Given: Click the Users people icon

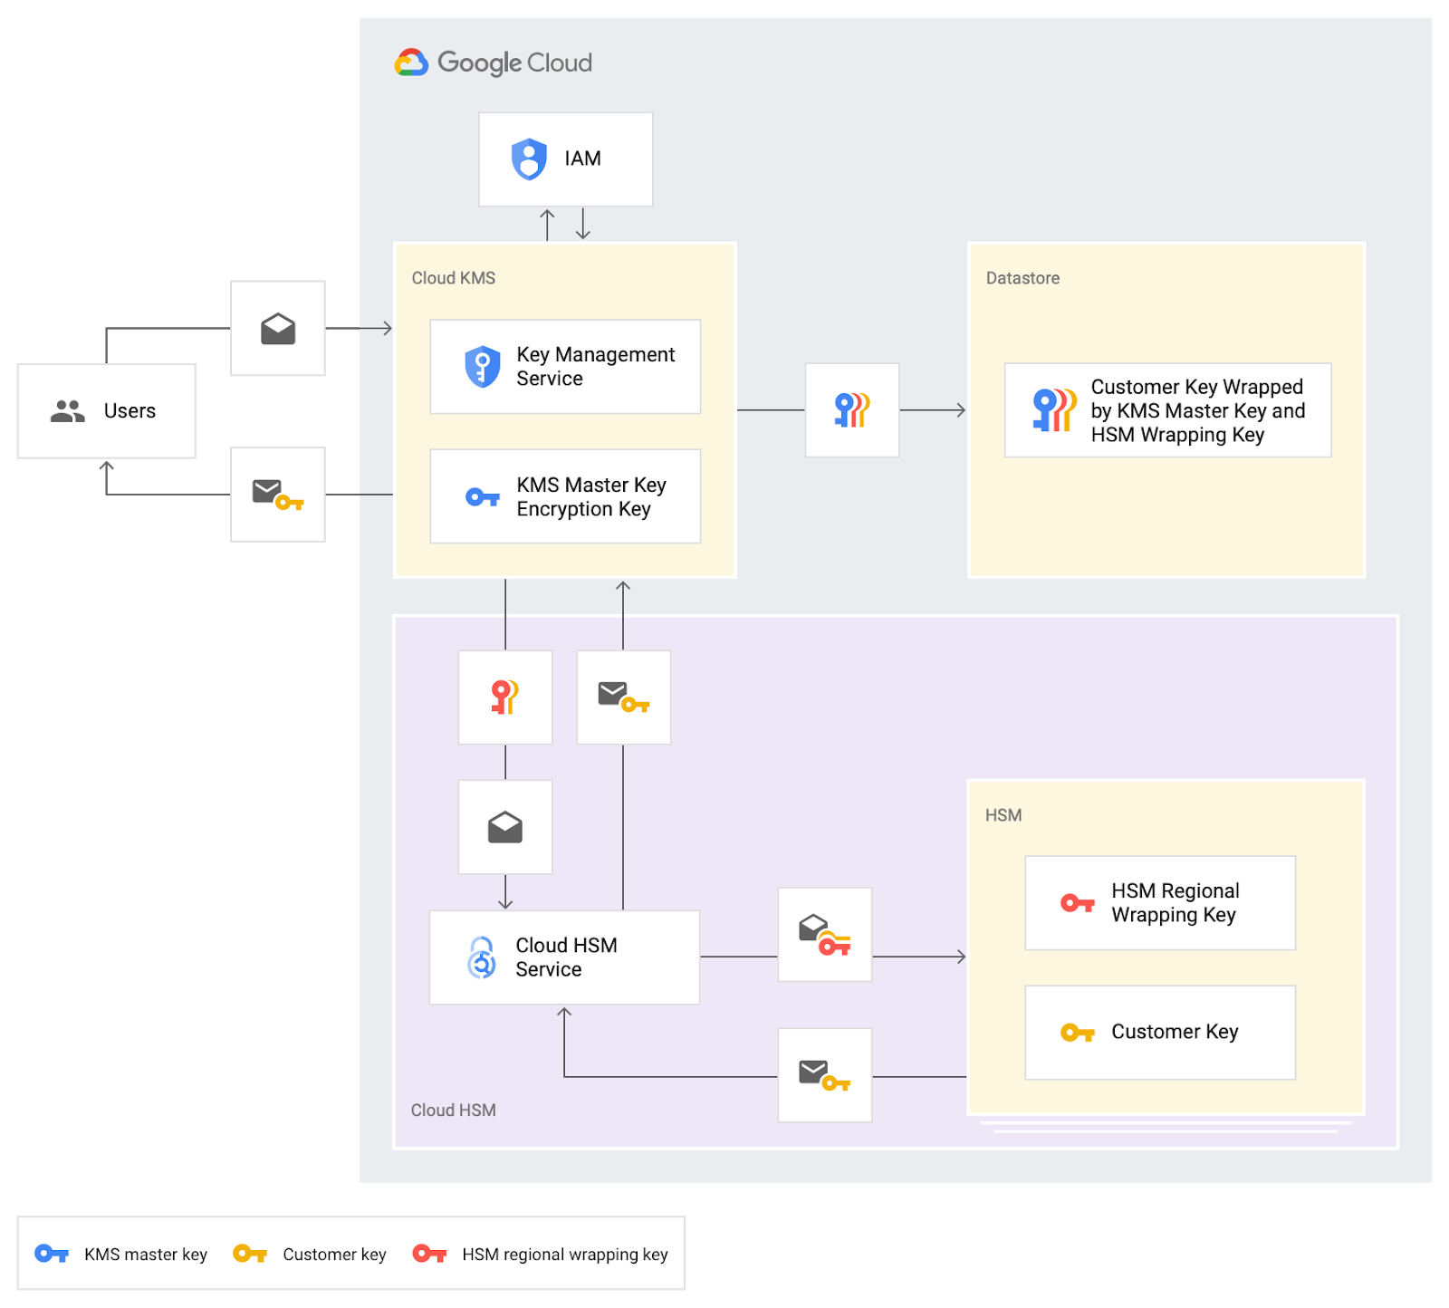Looking at the screenshot, I should [68, 411].
